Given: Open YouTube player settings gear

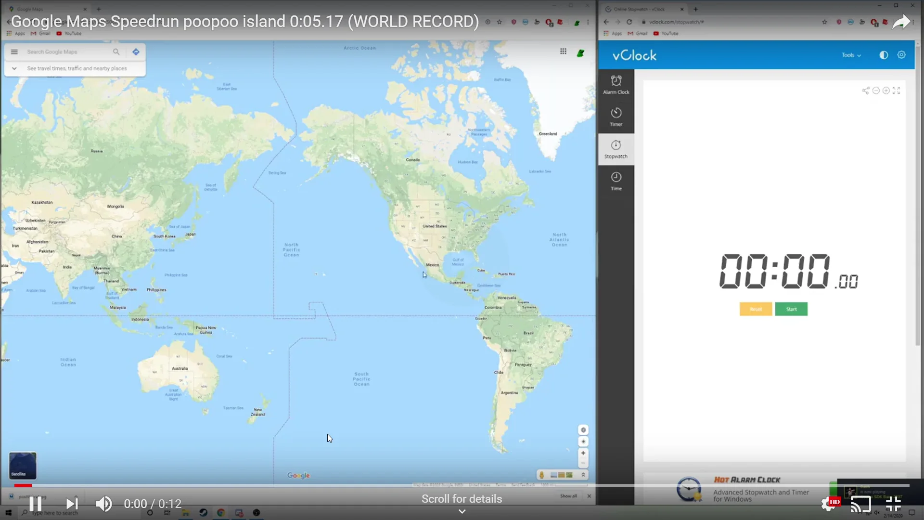Looking at the screenshot, I should [x=830, y=504].
